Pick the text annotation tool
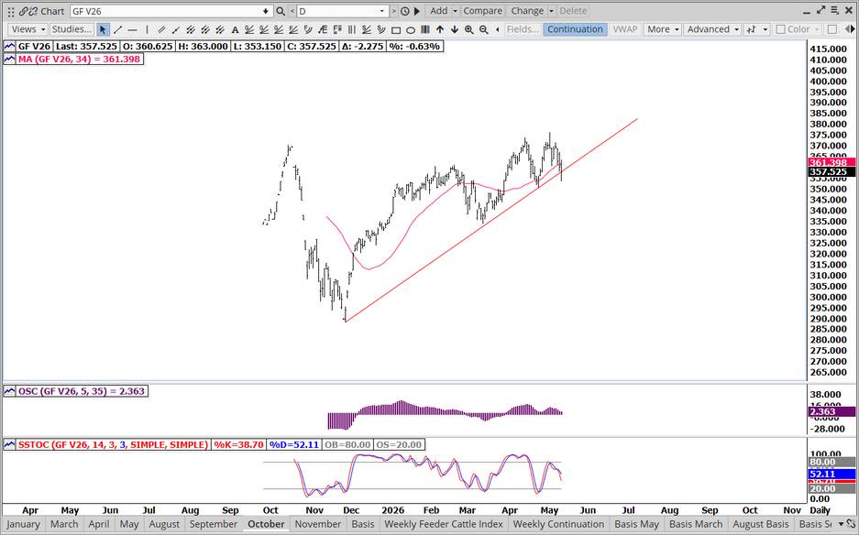859x535 pixels. click(x=235, y=29)
